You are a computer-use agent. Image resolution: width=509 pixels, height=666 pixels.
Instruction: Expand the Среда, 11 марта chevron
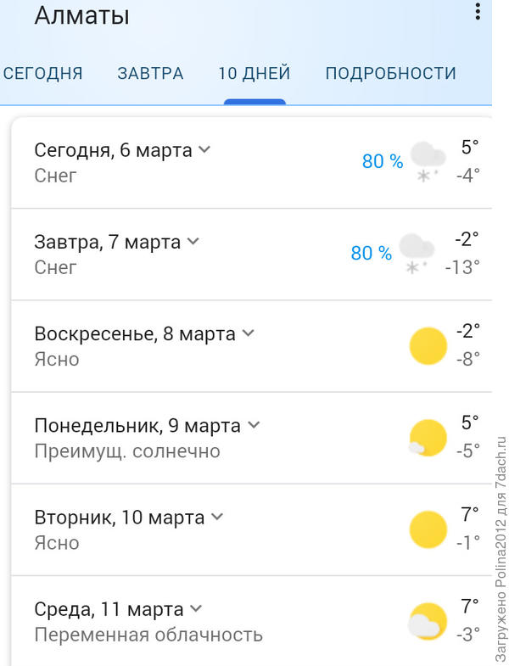click(x=196, y=607)
